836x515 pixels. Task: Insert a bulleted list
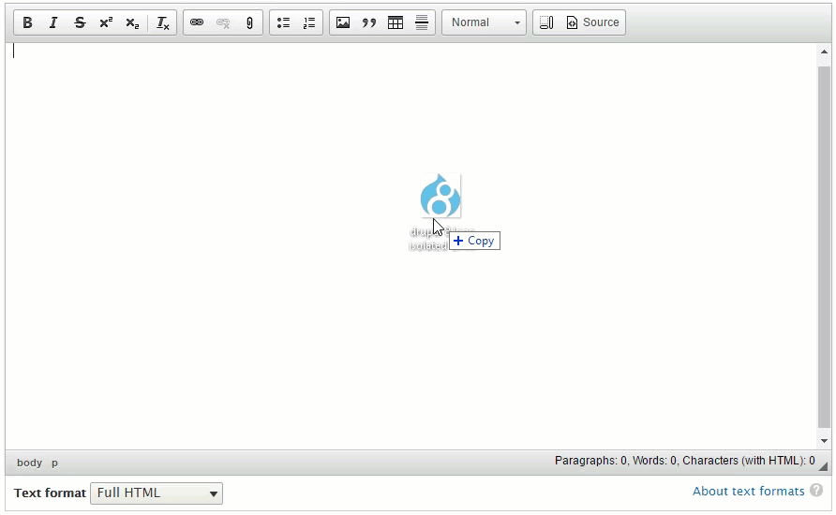point(283,22)
